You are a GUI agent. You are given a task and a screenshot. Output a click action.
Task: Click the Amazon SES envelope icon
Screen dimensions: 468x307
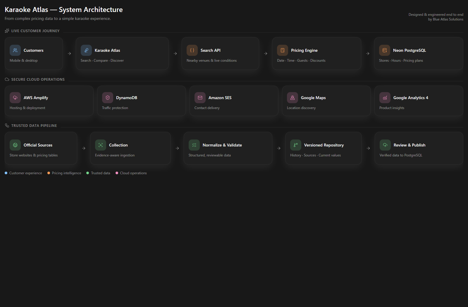click(x=200, y=98)
